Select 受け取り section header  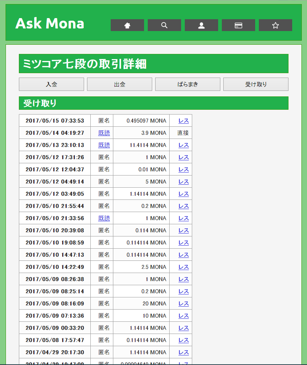coord(153,103)
